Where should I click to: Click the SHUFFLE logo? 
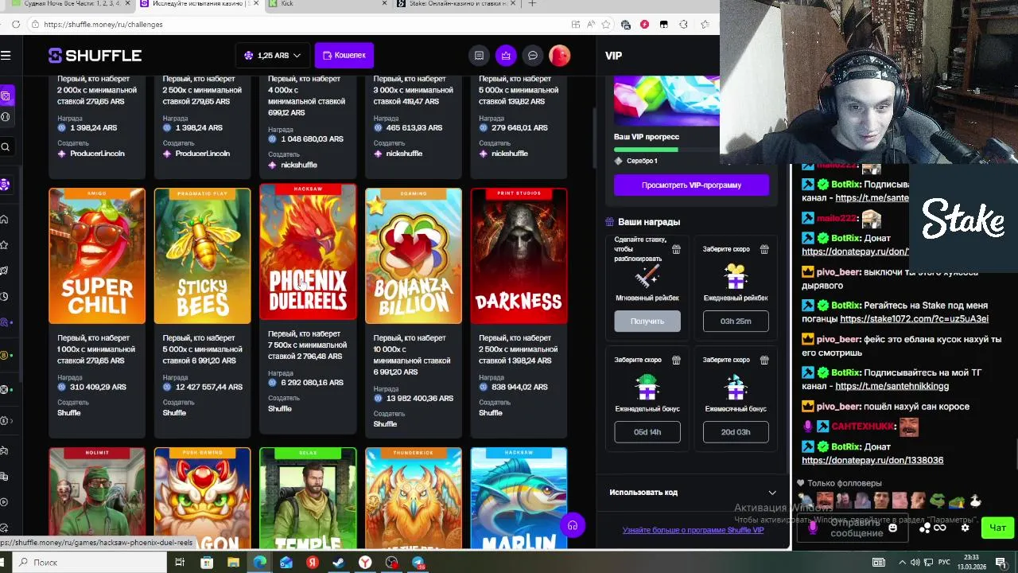coord(95,56)
